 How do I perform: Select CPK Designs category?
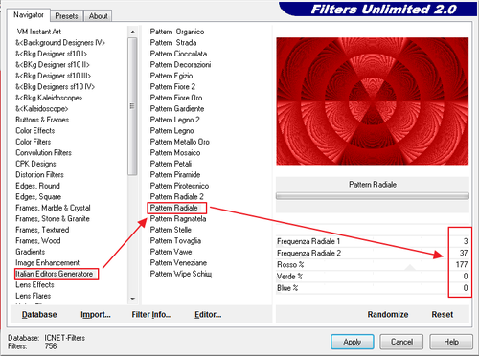35,164
